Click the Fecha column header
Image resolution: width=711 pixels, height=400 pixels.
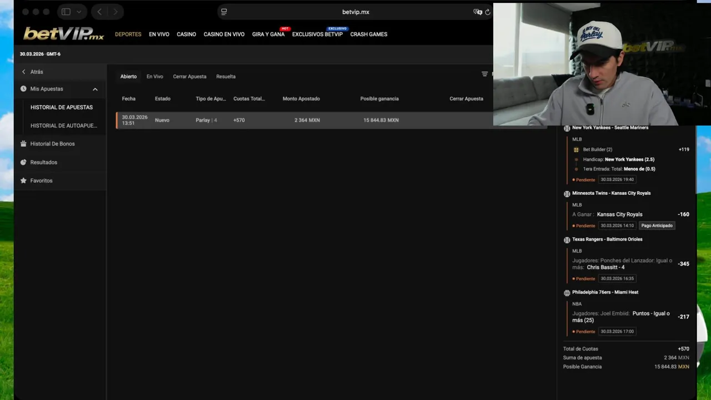(x=129, y=99)
